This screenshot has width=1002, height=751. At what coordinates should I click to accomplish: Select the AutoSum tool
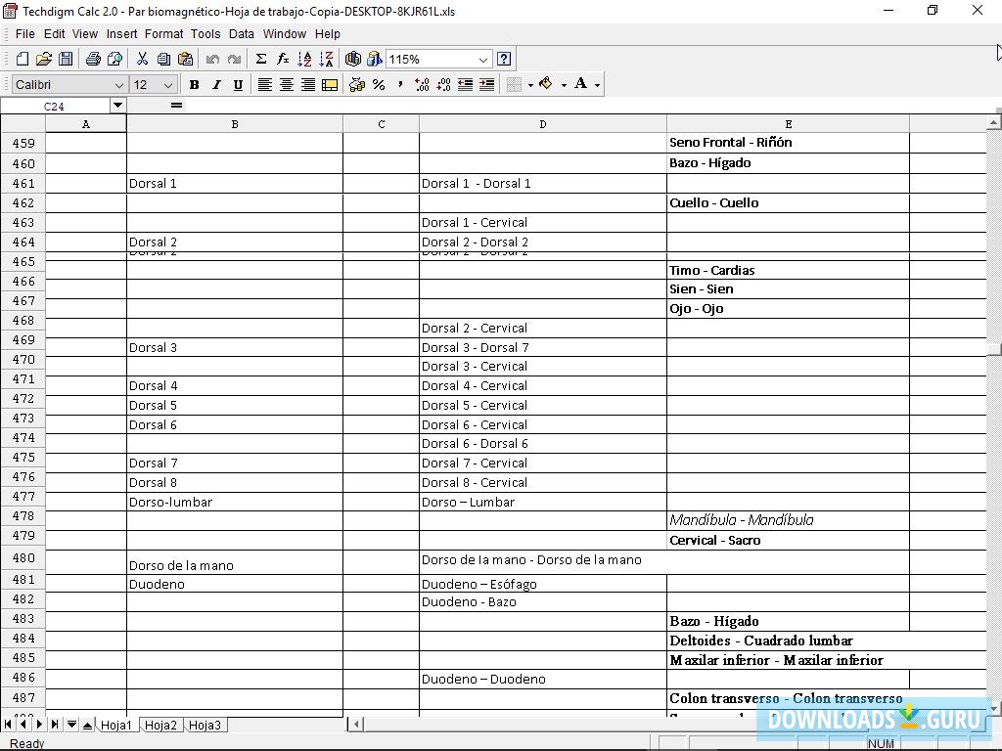tap(261, 59)
